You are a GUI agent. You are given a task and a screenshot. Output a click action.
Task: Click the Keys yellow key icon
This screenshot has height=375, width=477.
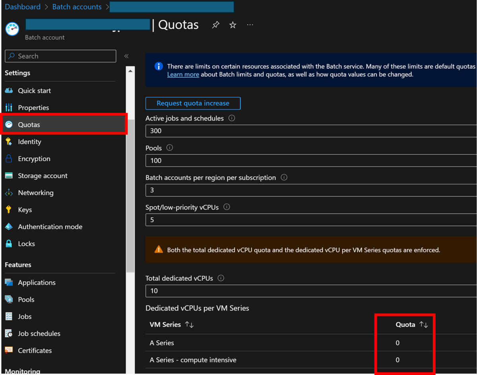(9, 210)
